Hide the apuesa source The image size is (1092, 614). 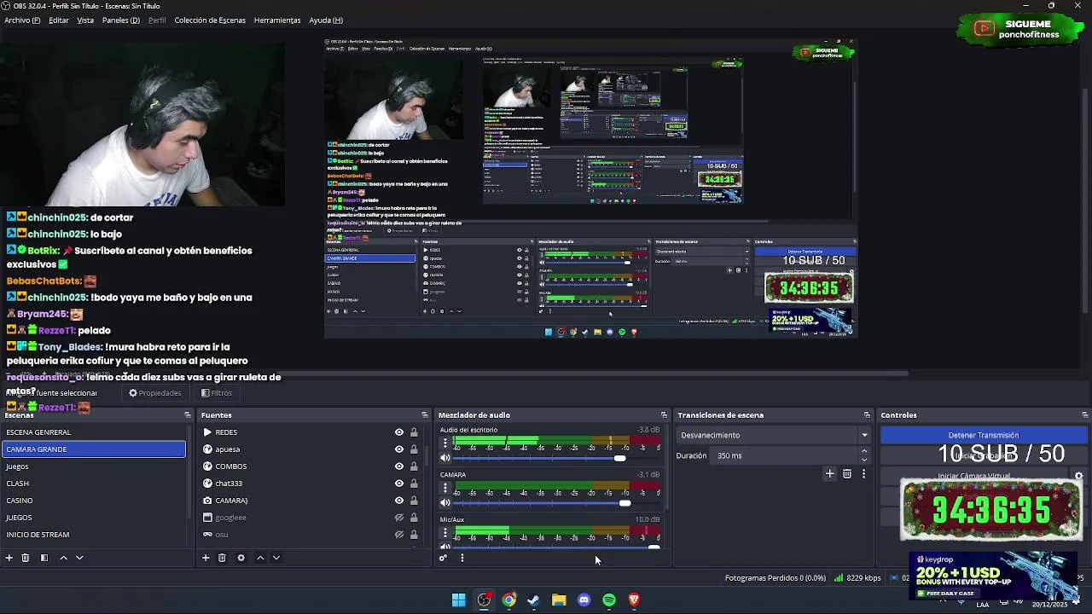pos(398,449)
